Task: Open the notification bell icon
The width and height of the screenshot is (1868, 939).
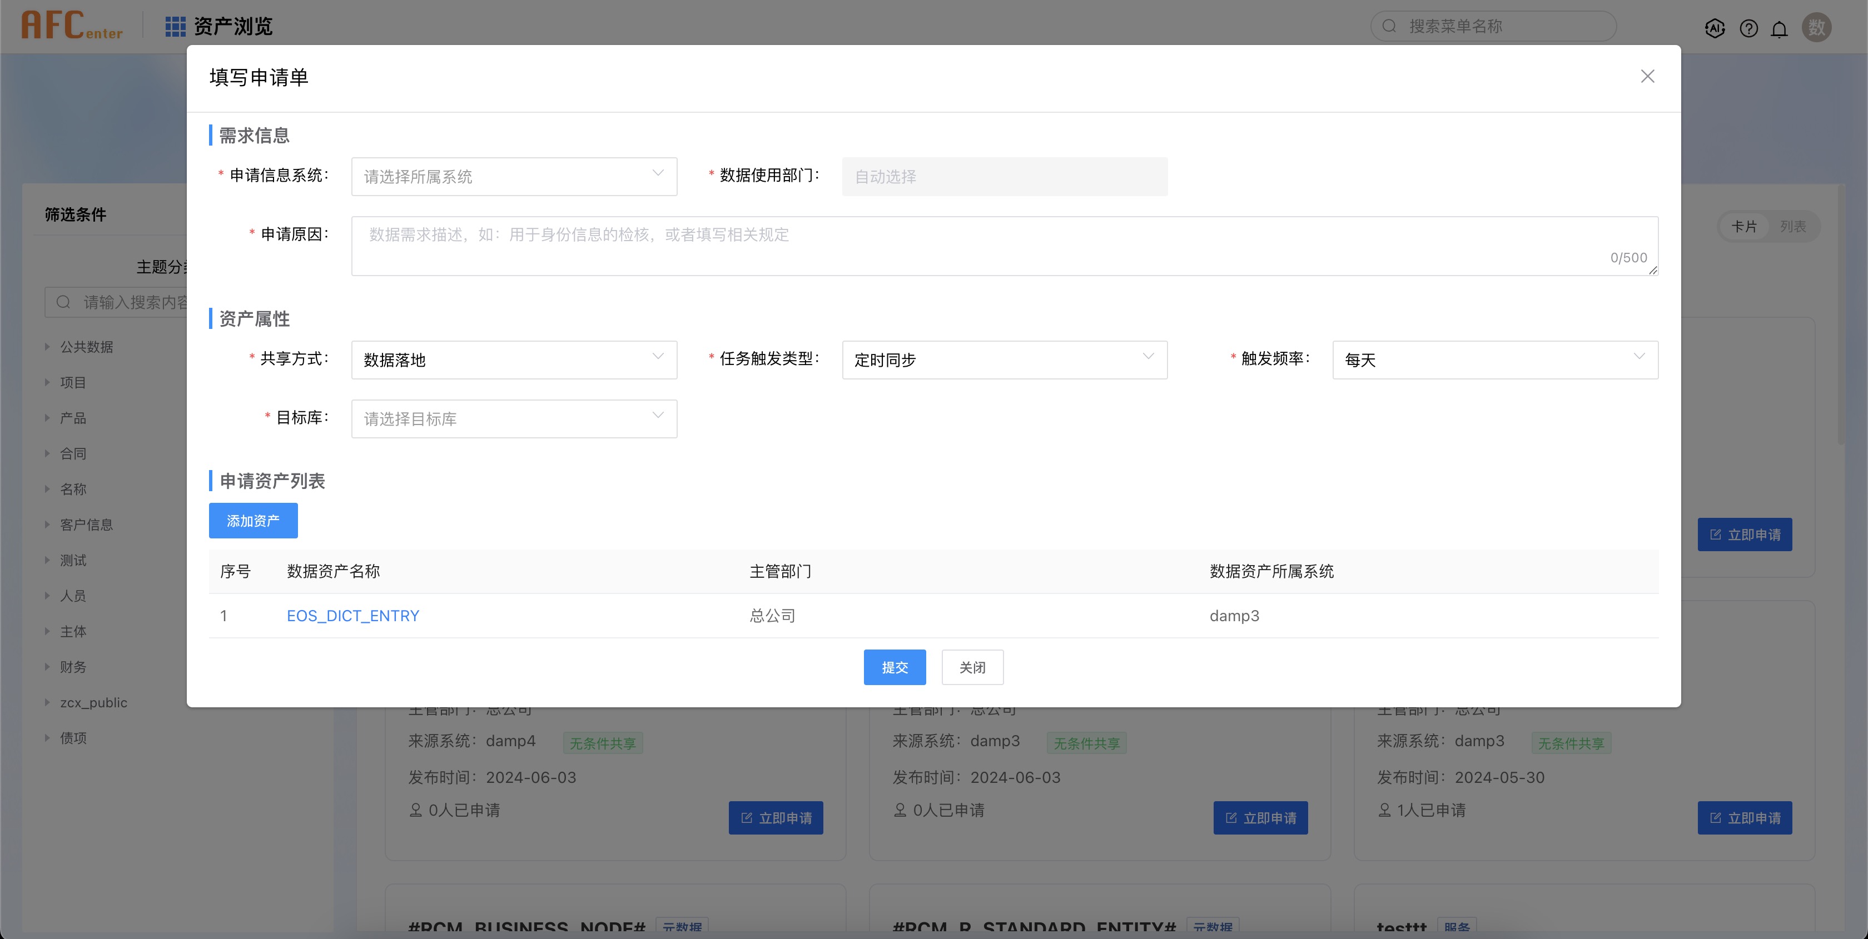Action: [1779, 29]
